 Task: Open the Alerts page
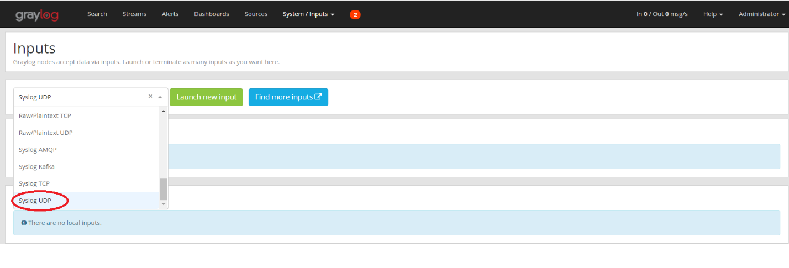pos(170,14)
